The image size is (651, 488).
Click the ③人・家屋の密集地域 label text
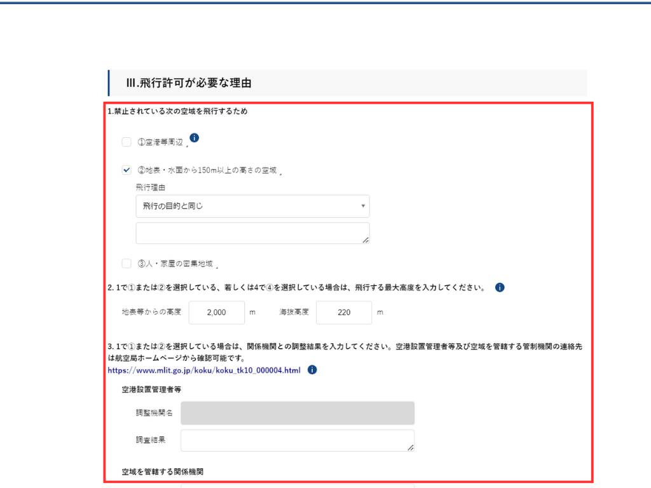(175, 264)
